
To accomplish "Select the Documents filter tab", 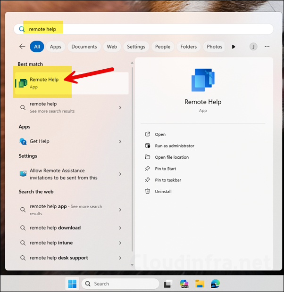I will (84, 47).
